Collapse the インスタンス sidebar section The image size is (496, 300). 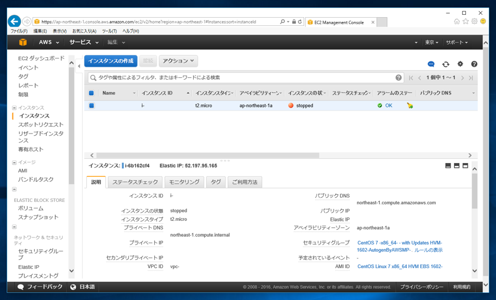pyautogui.click(x=14, y=108)
